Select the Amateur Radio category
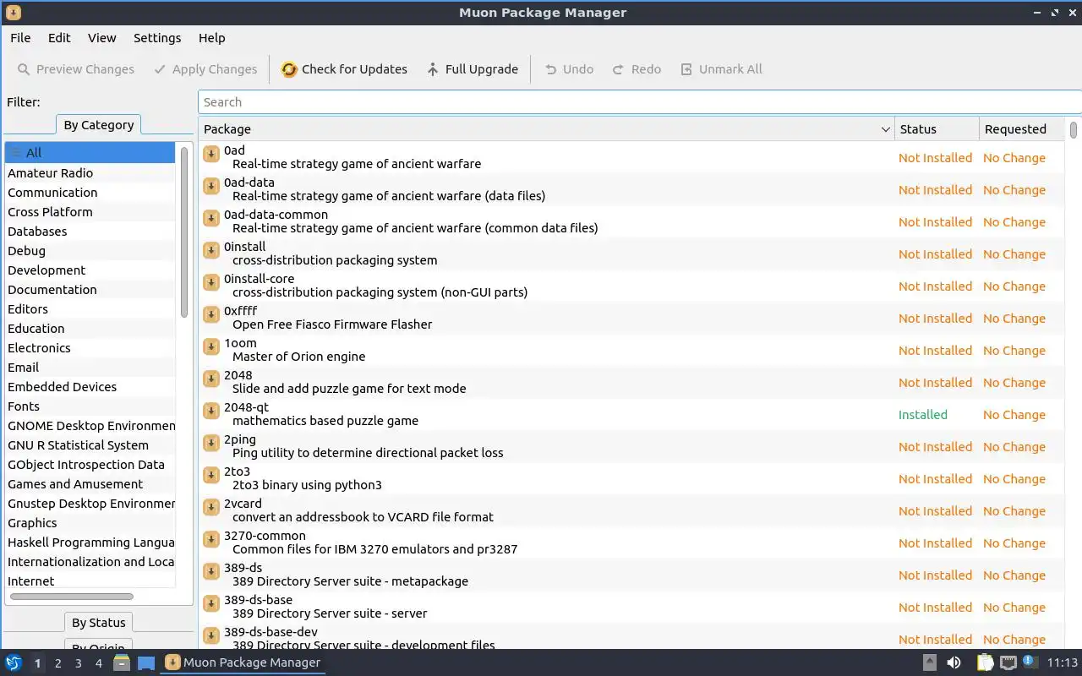Screen dimensions: 1082x676 pos(90,173)
